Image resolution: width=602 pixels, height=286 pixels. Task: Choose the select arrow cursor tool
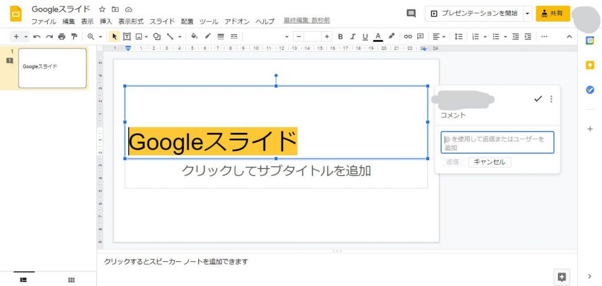point(114,37)
